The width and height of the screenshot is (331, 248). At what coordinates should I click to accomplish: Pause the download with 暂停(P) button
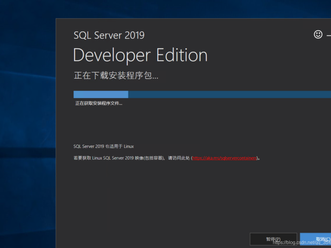pyautogui.click(x=273, y=239)
